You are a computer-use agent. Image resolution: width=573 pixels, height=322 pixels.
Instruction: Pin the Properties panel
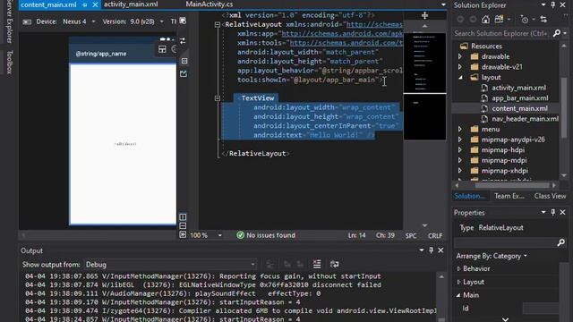(x=553, y=213)
